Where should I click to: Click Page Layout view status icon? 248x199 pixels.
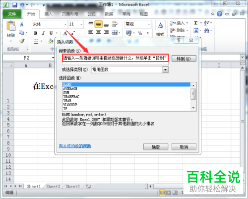pyautogui.click(x=169, y=193)
